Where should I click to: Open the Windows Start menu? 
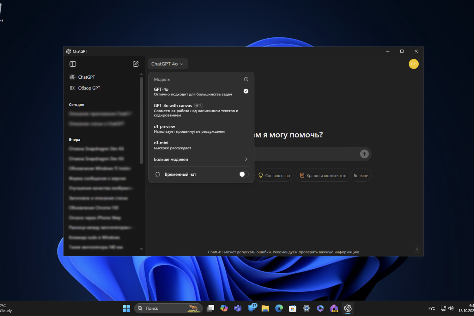126,308
